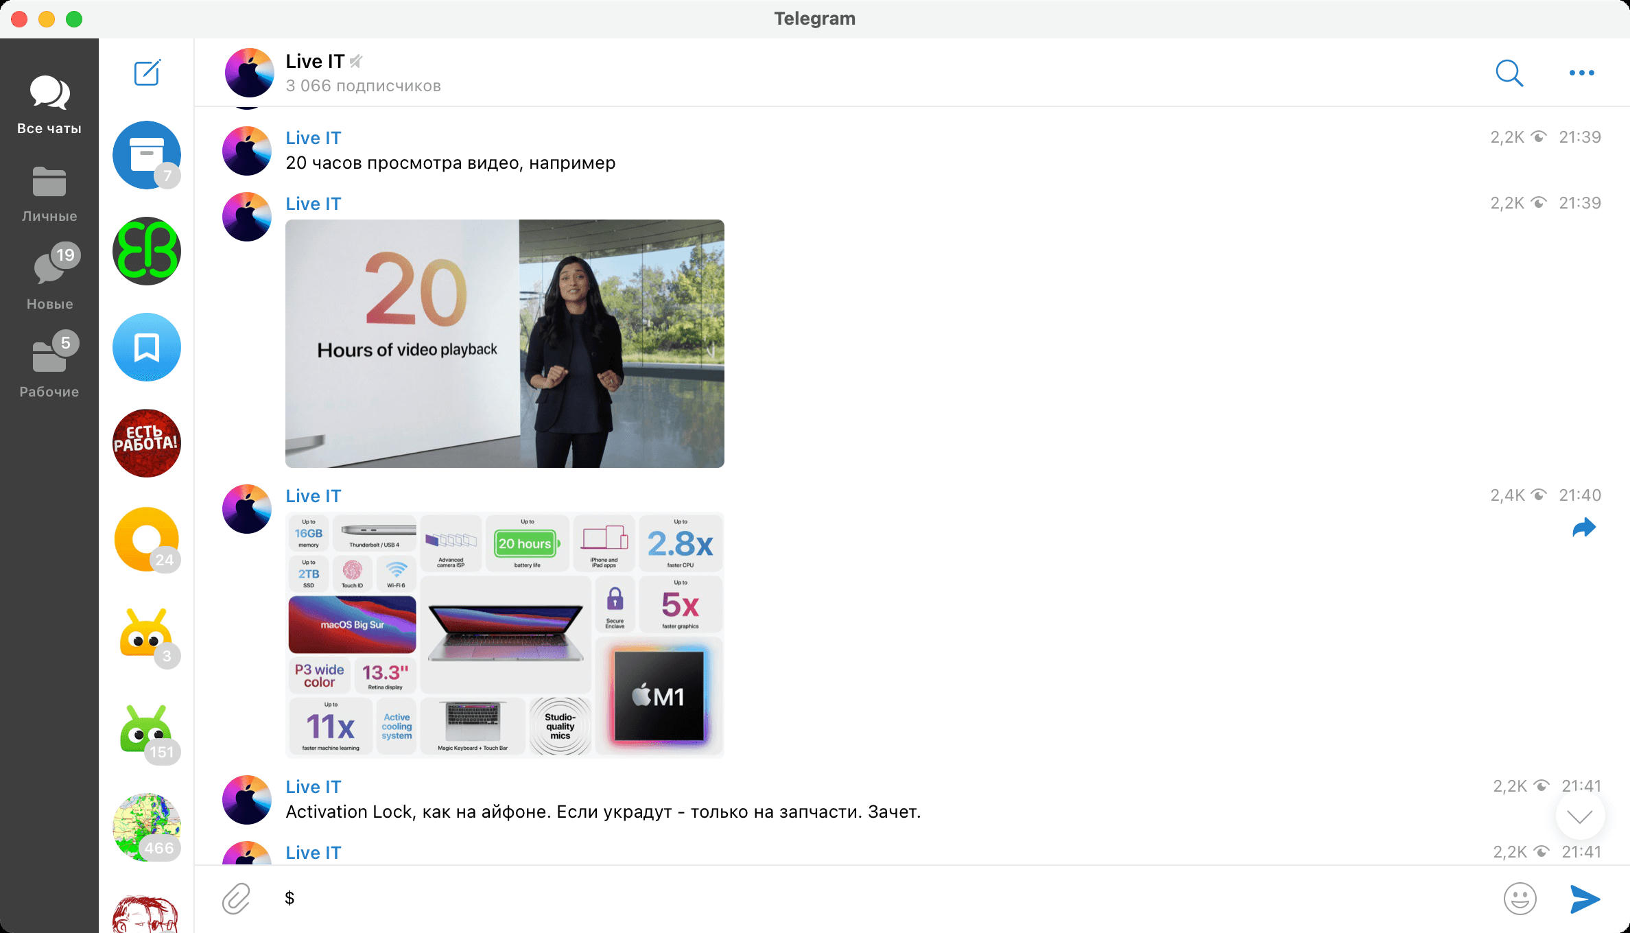
Task: Open the emoji picker smiley icon
Action: (1520, 899)
